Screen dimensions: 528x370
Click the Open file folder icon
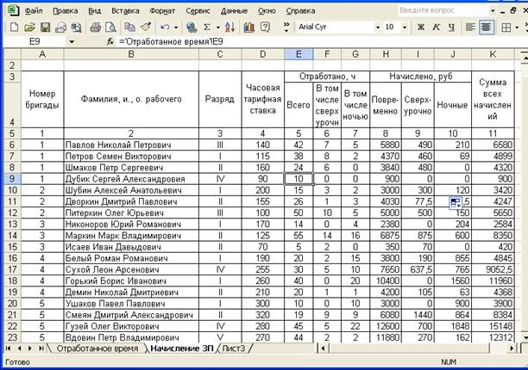pyautogui.click(x=28, y=28)
